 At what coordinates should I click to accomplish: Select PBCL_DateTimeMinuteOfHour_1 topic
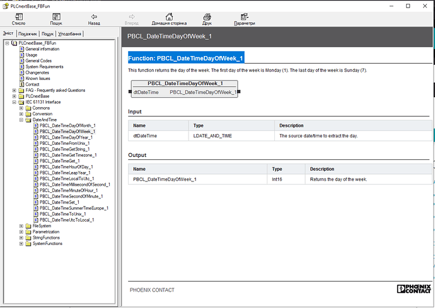69,190
